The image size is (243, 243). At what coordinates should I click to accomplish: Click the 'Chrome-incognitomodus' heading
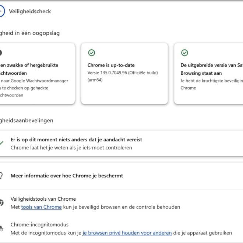(x=39, y=225)
